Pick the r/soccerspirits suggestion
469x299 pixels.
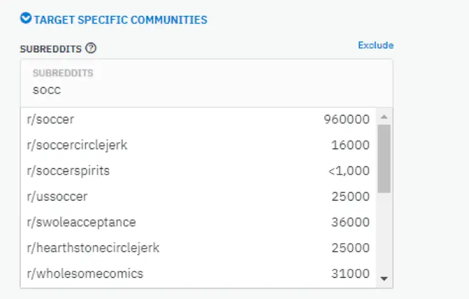[198, 170]
